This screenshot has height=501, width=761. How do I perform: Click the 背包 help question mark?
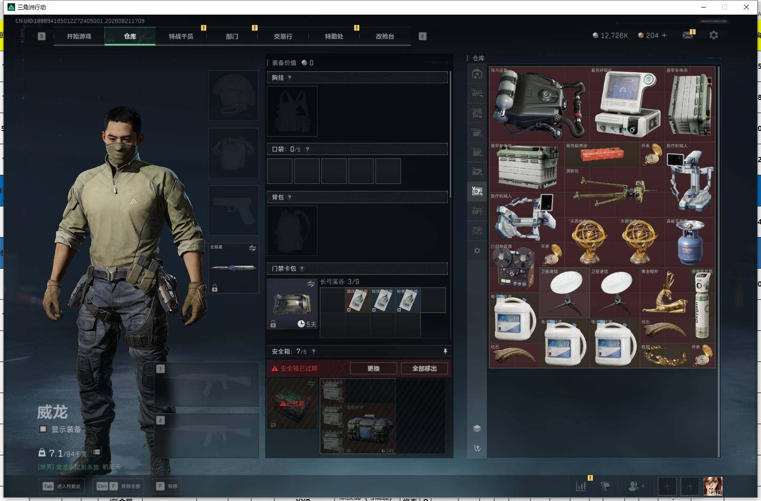pos(290,197)
